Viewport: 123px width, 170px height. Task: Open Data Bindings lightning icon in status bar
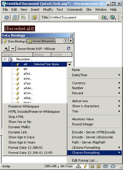point(85,166)
